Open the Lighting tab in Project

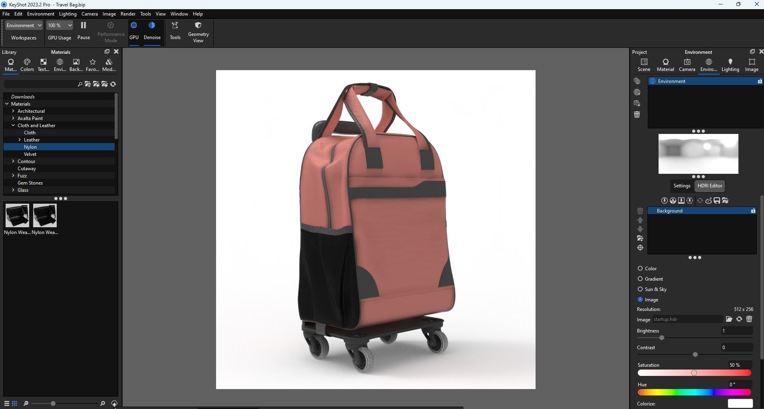point(730,65)
